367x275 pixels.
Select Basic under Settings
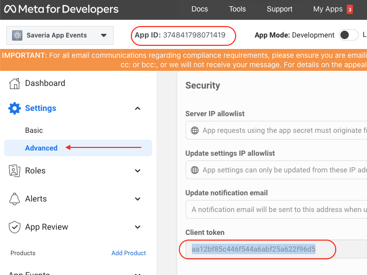point(34,130)
